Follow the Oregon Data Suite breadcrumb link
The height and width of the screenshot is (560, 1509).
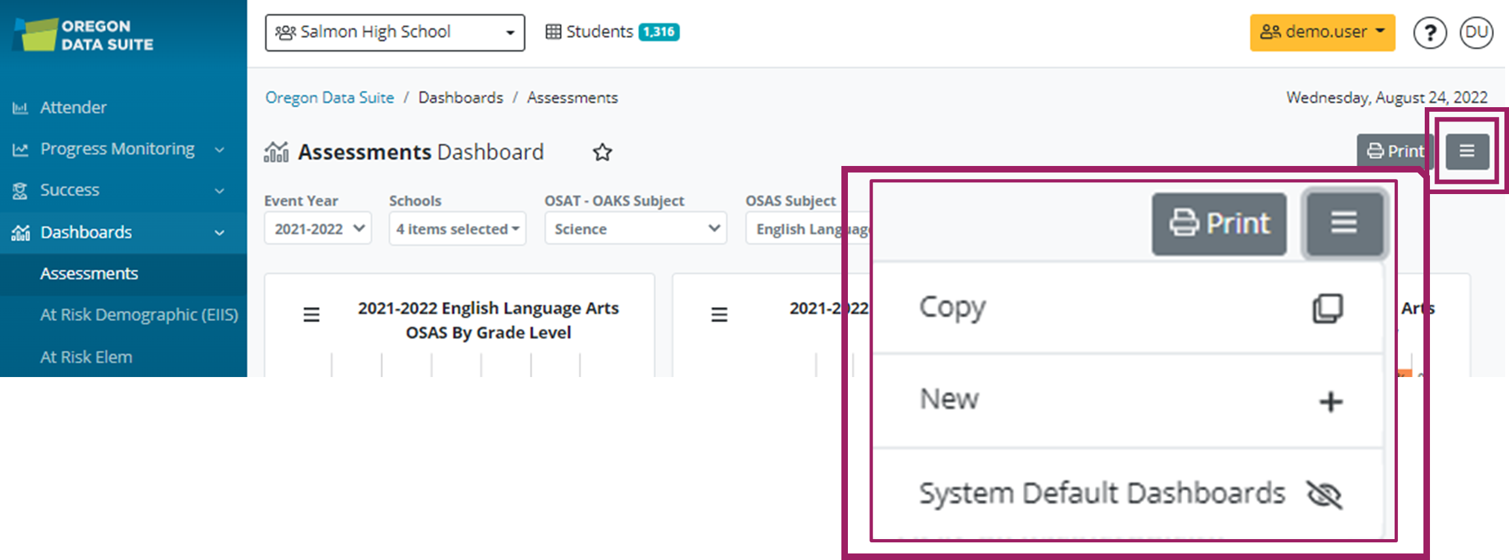tap(329, 97)
